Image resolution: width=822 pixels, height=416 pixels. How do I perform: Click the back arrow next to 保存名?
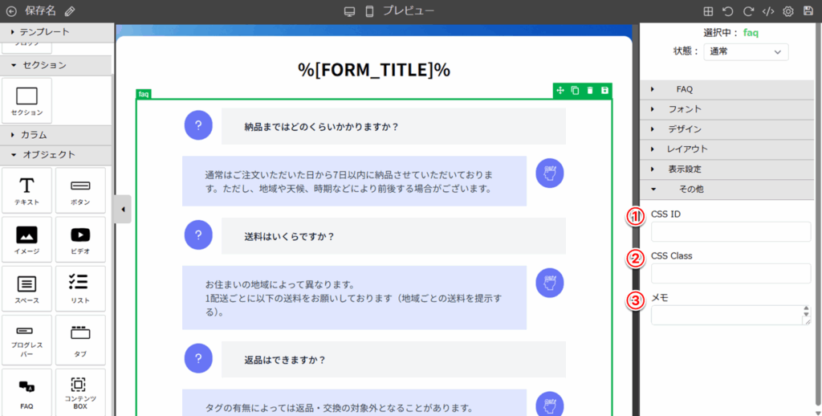pyautogui.click(x=11, y=11)
